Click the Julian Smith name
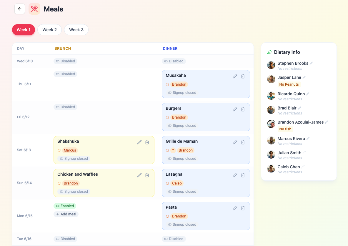 [289, 153]
